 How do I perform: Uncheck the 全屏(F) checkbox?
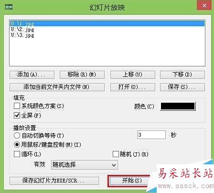[x=17, y=115]
